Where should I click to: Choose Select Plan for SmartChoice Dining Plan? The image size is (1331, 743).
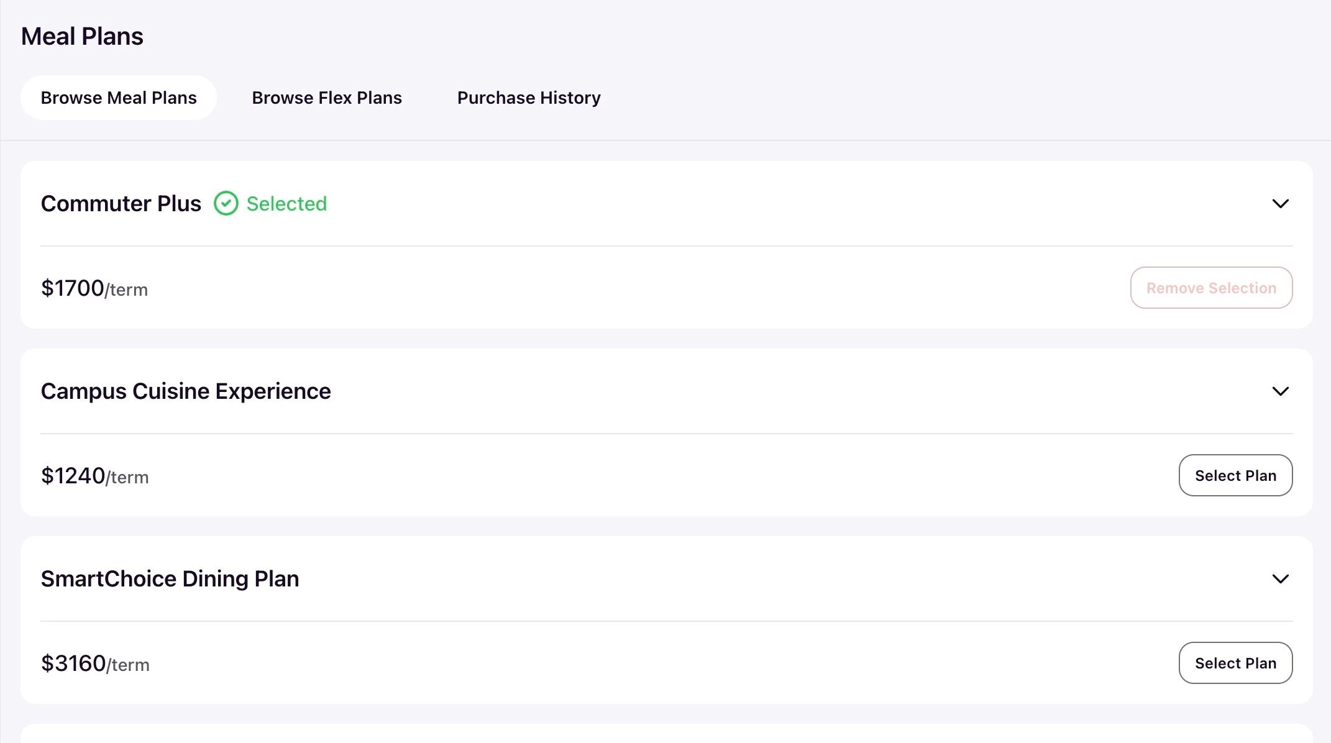point(1235,663)
